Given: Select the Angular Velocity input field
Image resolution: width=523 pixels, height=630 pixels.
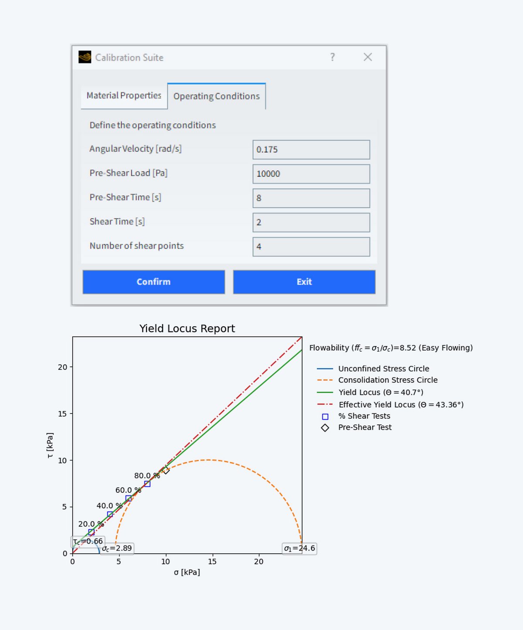Looking at the screenshot, I should pyautogui.click(x=311, y=149).
